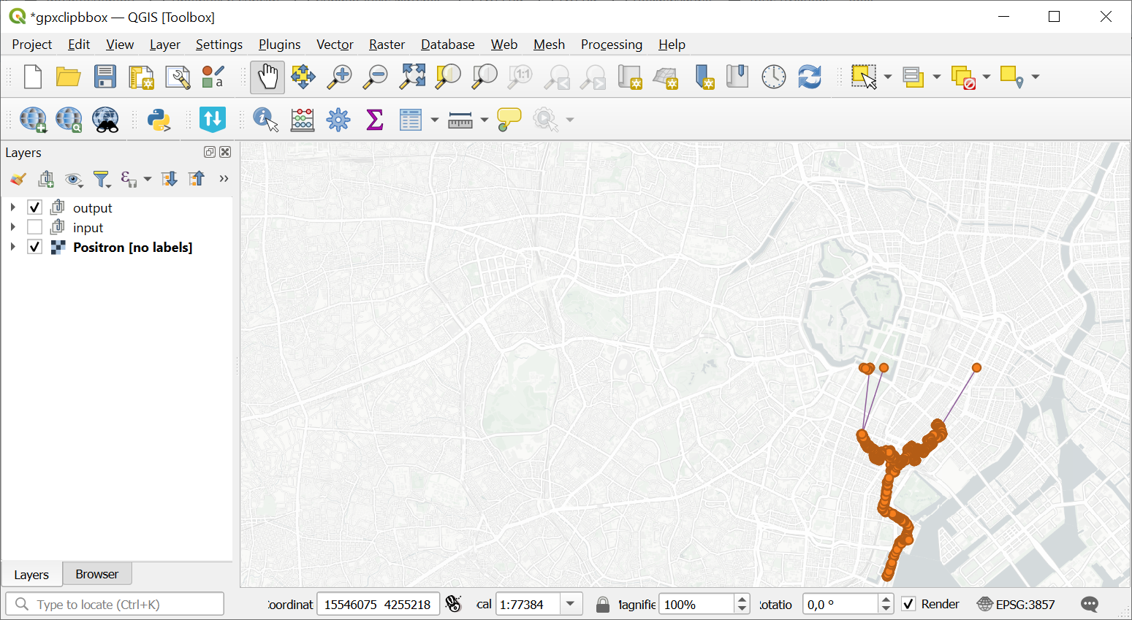Increase the magnifier percentage stepper

tap(743, 599)
